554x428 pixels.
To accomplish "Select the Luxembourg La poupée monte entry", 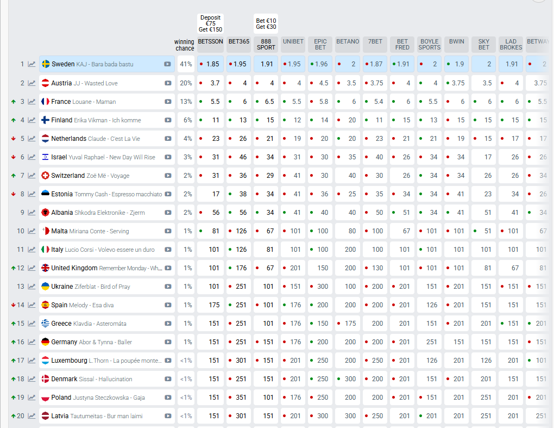I will click(x=107, y=361).
